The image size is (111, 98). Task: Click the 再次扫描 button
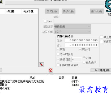[x=69, y=11]
